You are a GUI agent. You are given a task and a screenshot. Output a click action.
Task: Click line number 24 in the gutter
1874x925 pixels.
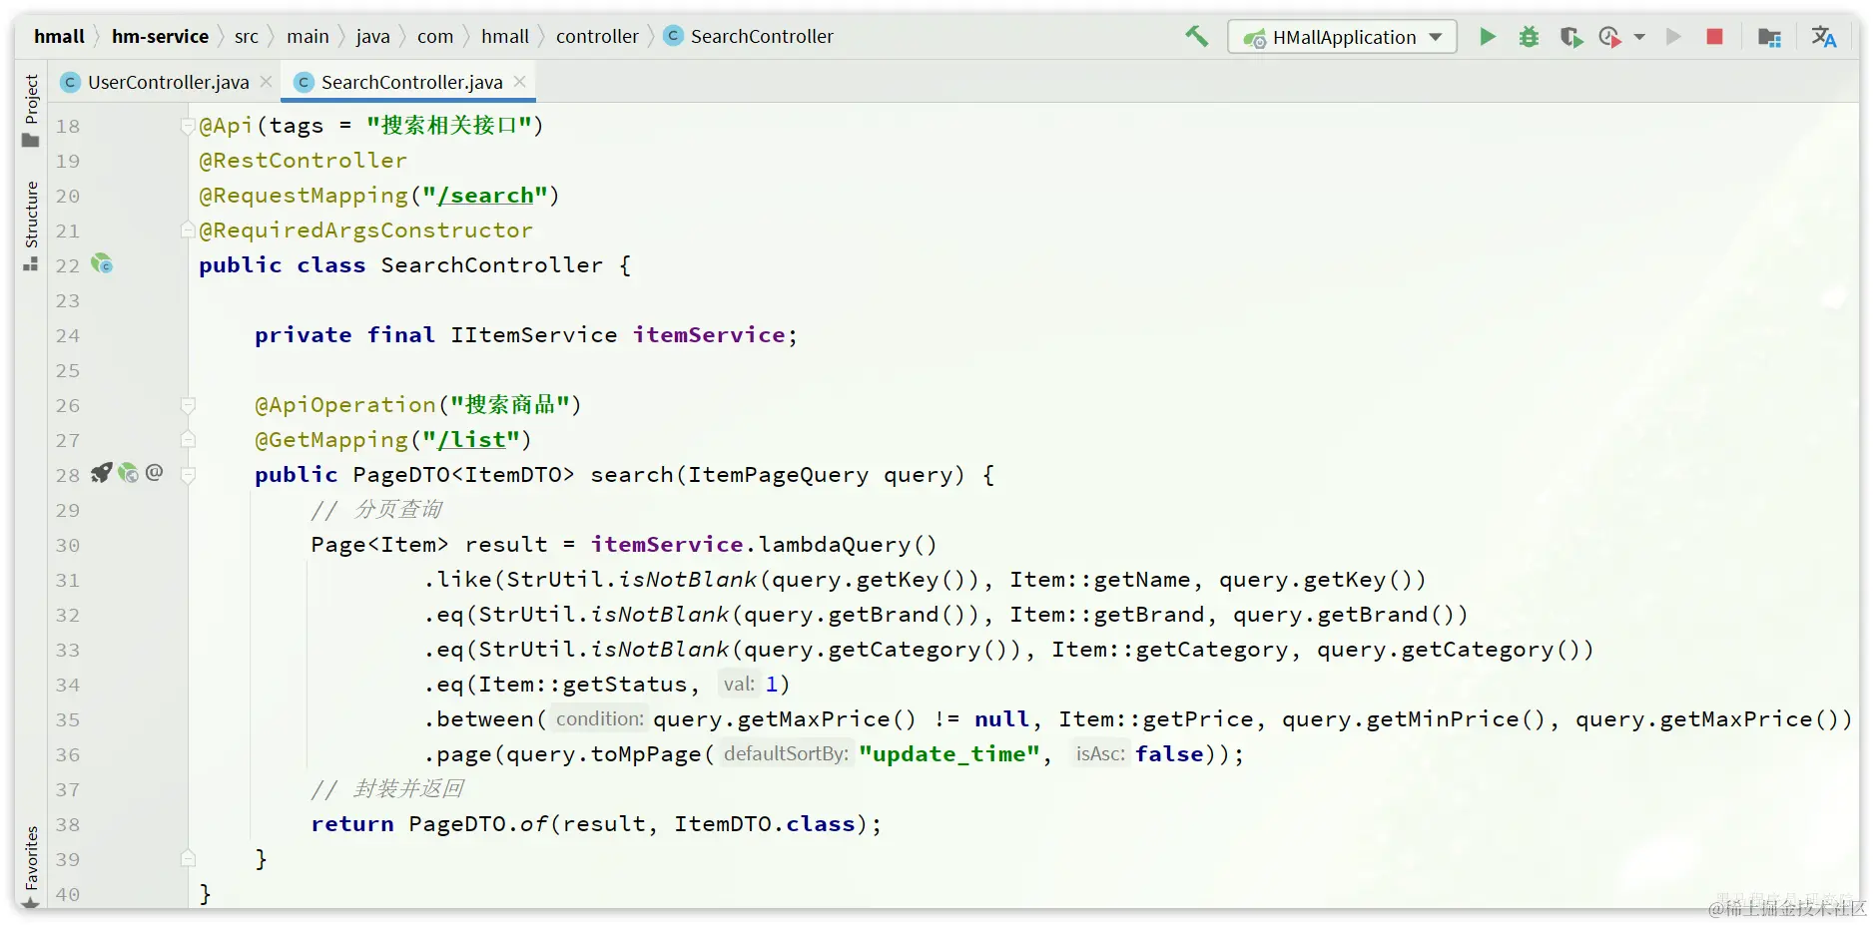67,336
